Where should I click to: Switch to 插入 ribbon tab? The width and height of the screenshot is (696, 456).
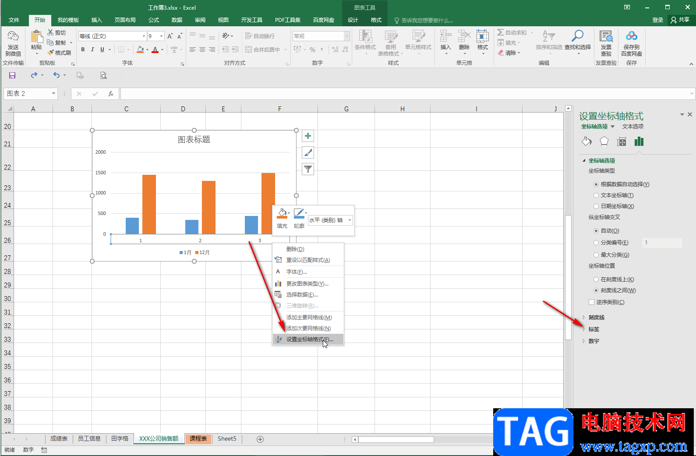click(x=96, y=20)
